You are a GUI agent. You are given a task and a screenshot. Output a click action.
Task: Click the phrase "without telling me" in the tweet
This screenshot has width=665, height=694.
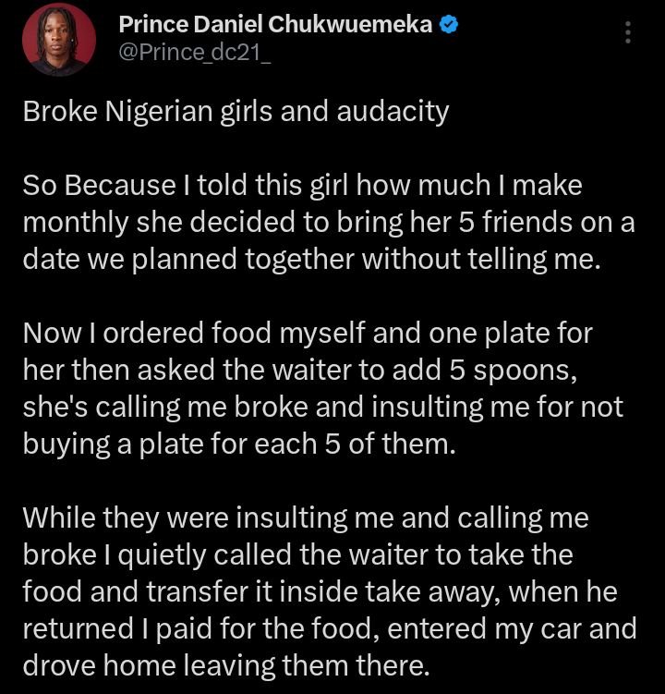pos(481,260)
